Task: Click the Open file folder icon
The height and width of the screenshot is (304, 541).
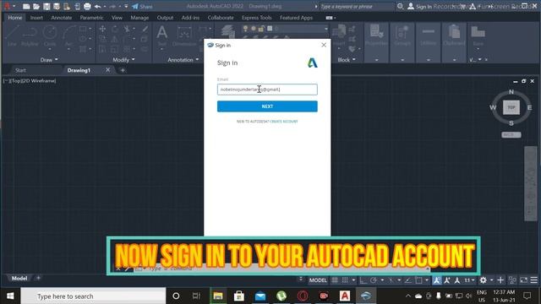Action: click(36, 6)
